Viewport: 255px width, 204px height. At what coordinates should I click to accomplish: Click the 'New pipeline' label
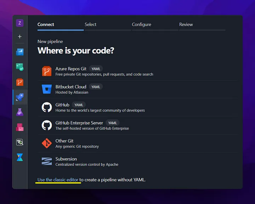[x=50, y=42]
